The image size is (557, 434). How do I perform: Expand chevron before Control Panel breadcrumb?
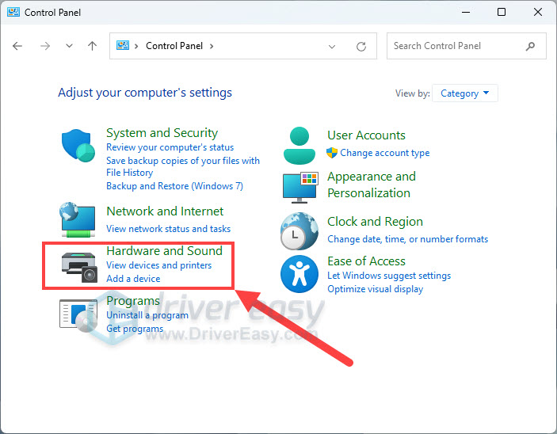tap(136, 46)
